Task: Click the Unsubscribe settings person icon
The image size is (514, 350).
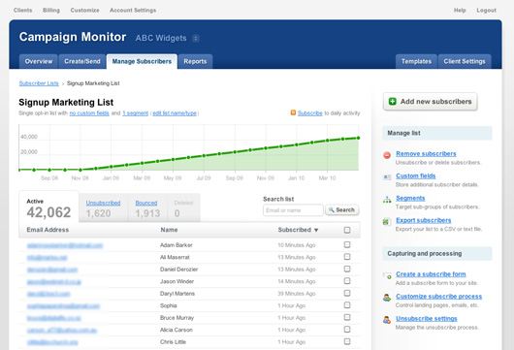Action: tap(387, 320)
